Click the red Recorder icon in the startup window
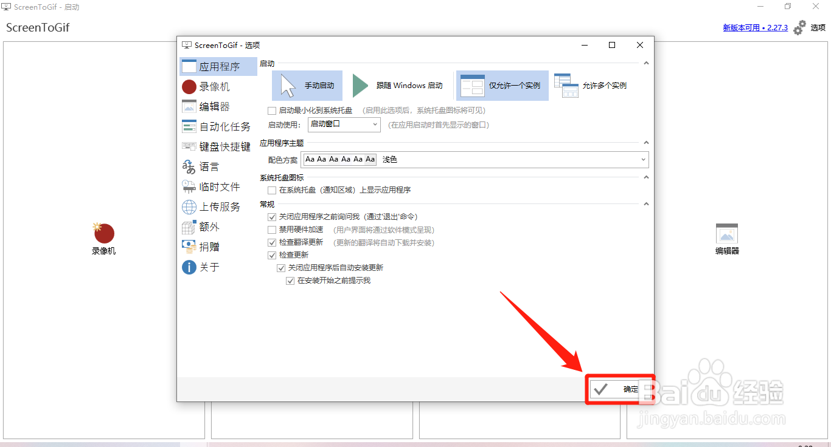Viewport: 831px width, 447px height. coord(104,233)
